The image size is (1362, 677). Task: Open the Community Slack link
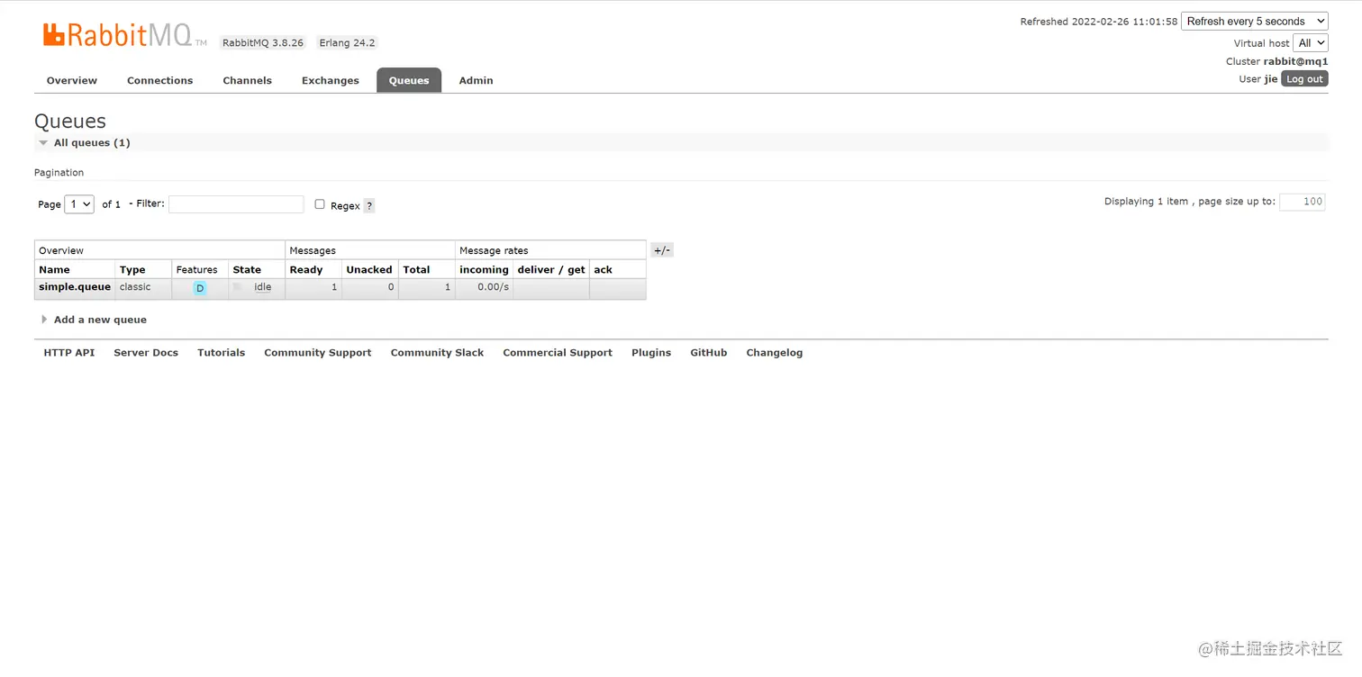click(437, 353)
